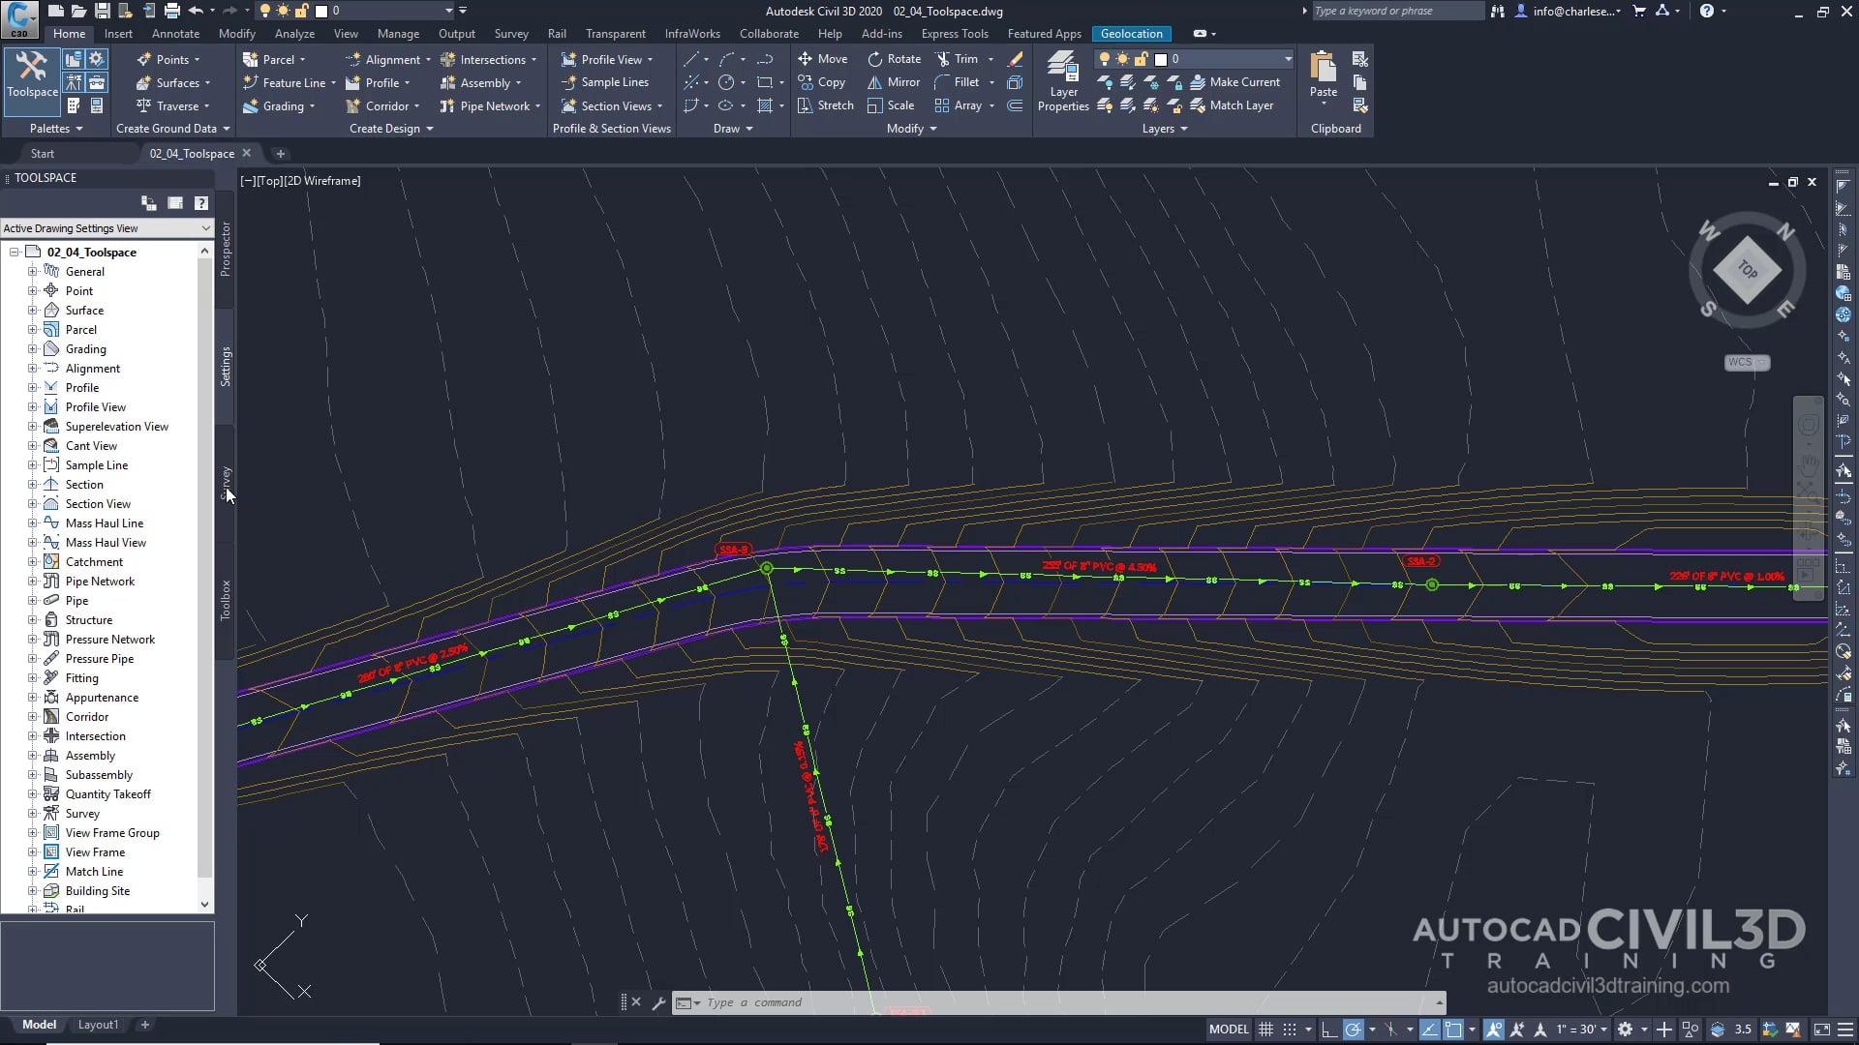Click the layer color swatch in Layers panel
The width and height of the screenshot is (1859, 1045).
coord(1160,59)
